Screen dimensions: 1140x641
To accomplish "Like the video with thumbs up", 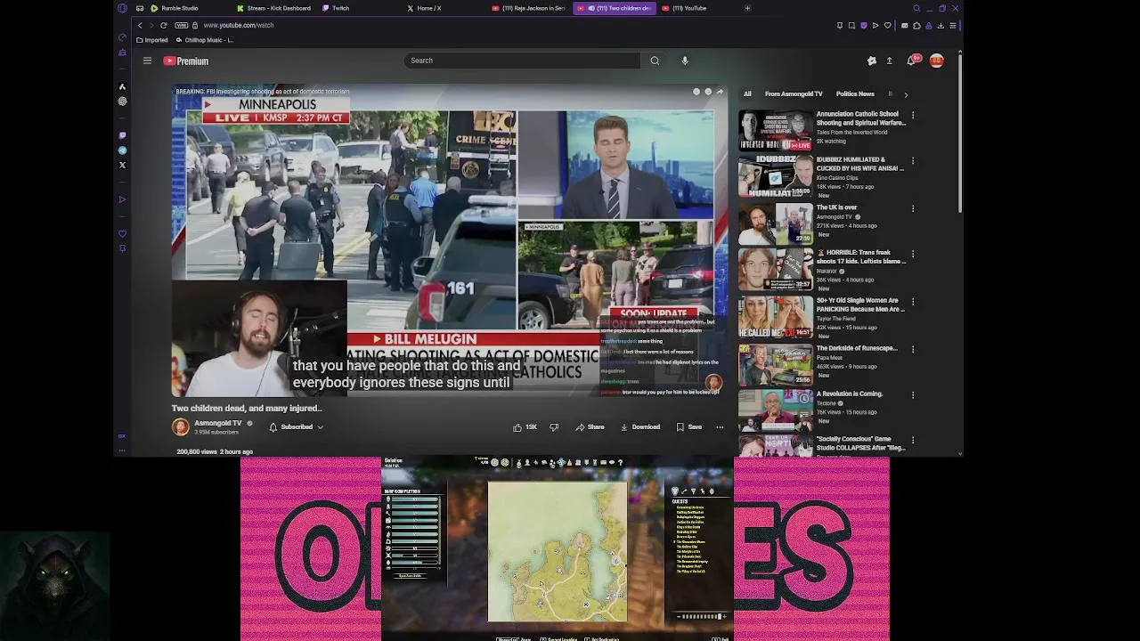I will point(525,427).
